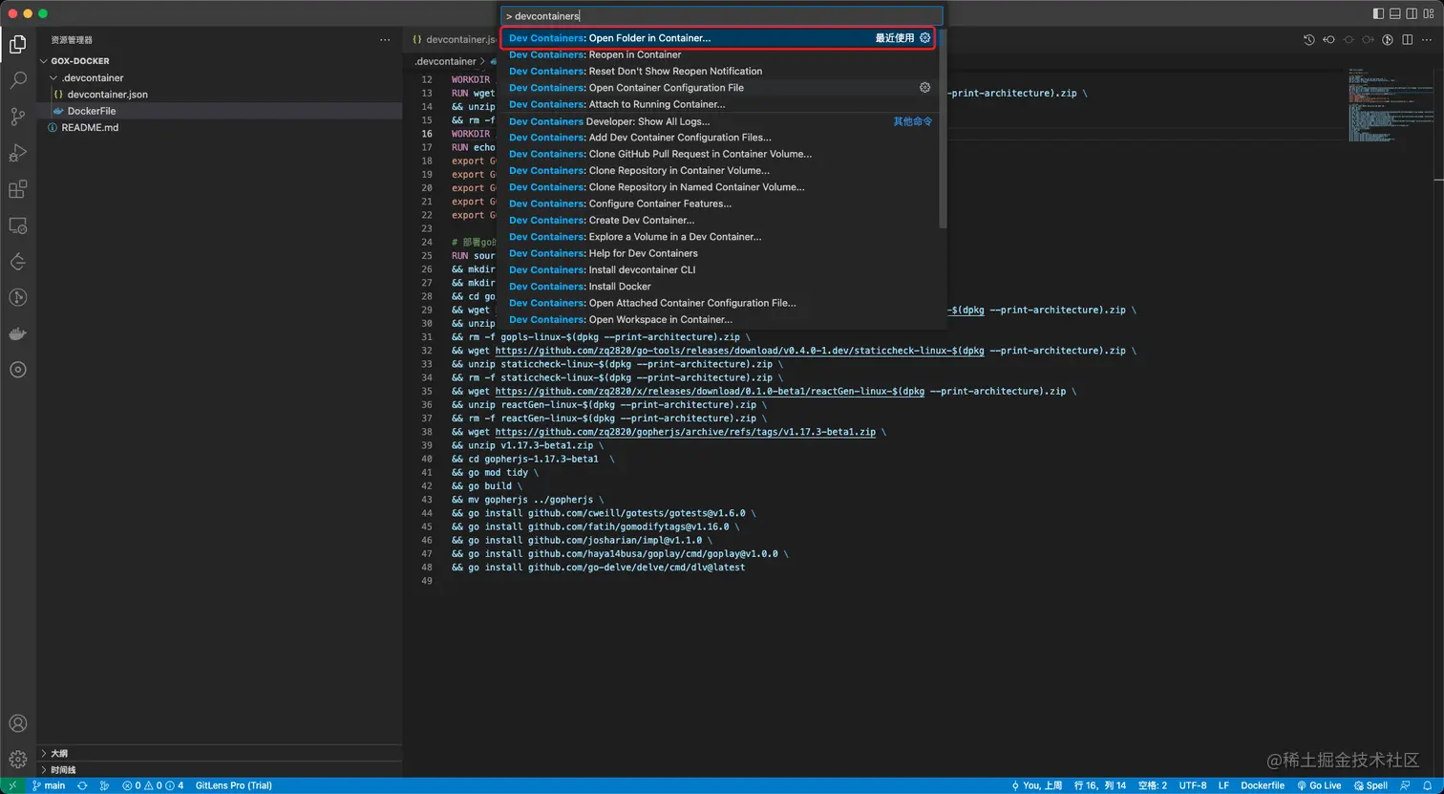Open the GitLens commit graph icon in status bar
1444x794 pixels.
104,785
